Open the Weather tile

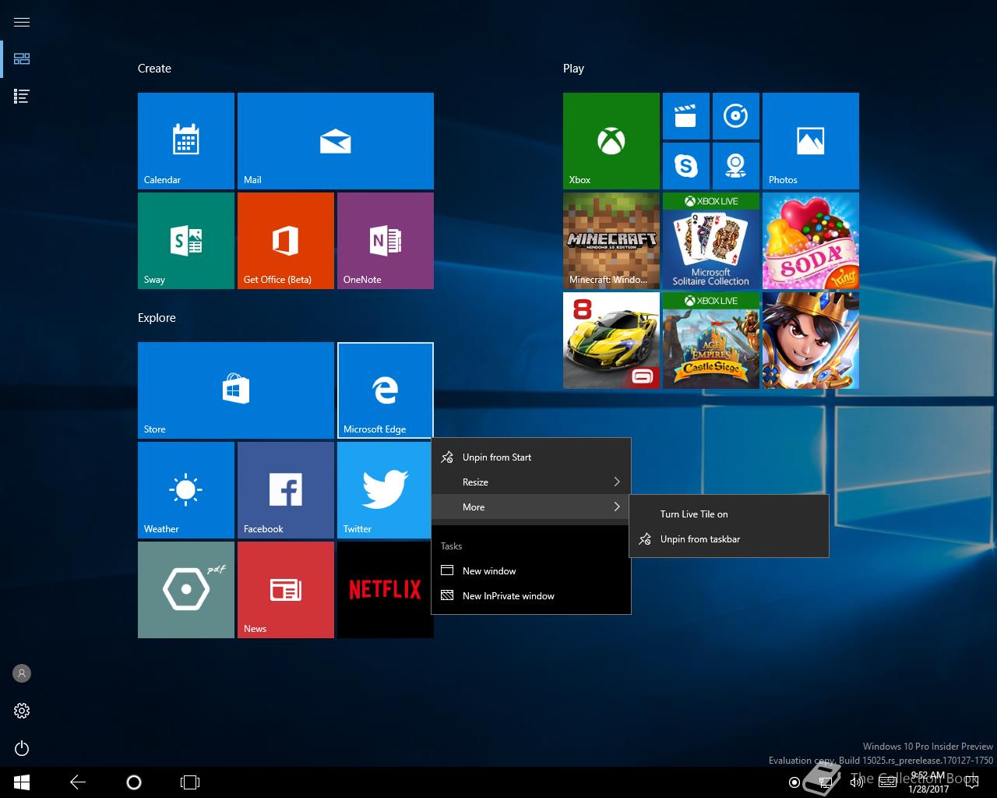(x=186, y=490)
